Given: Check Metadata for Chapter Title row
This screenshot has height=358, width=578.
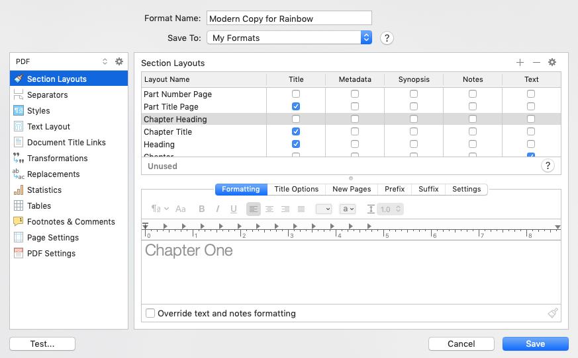Looking at the screenshot, I should pos(355,131).
